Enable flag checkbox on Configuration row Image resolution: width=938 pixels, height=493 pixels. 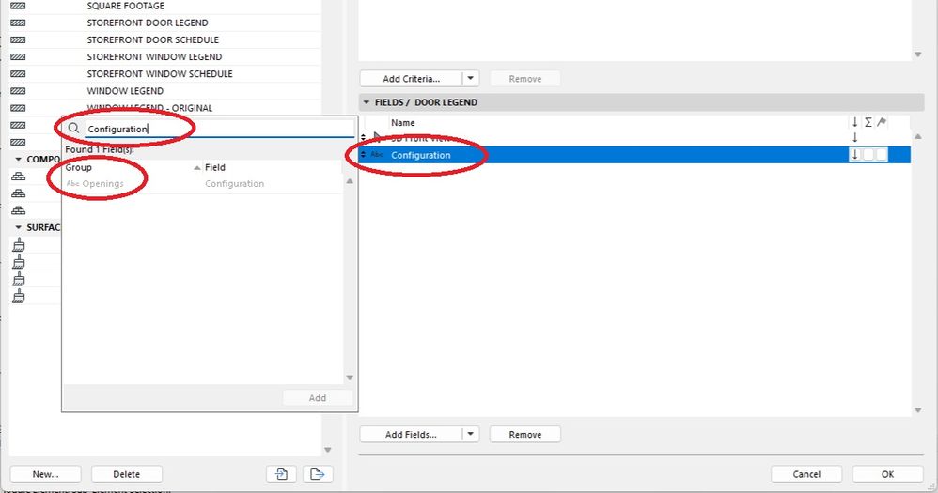pos(882,155)
